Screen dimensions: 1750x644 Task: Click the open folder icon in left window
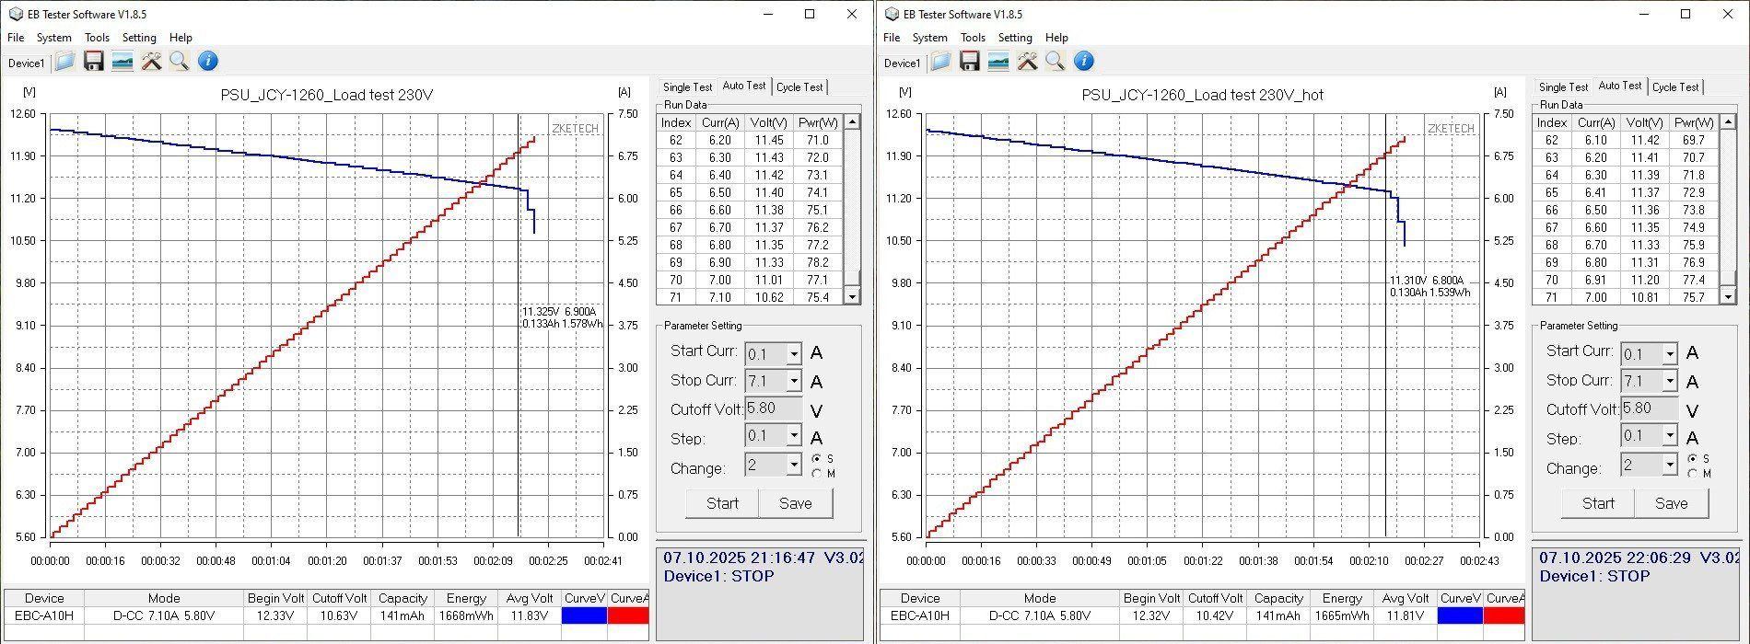tap(64, 62)
